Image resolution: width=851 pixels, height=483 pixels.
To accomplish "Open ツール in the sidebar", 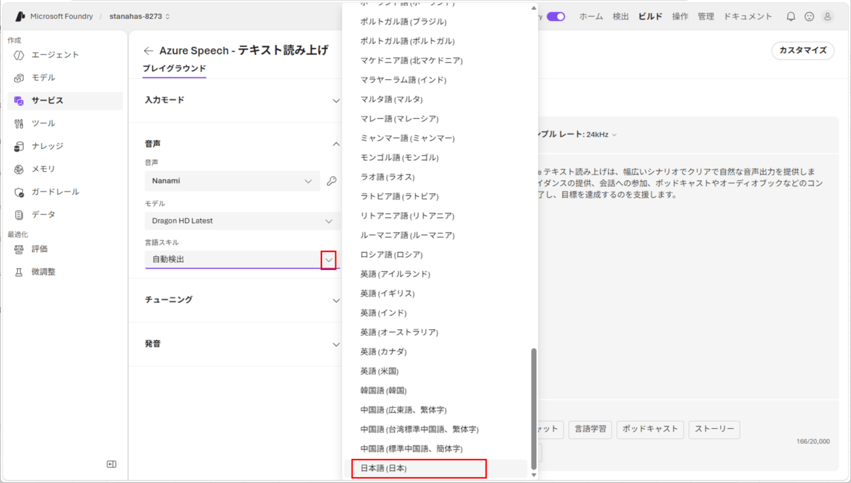I will click(65, 124).
